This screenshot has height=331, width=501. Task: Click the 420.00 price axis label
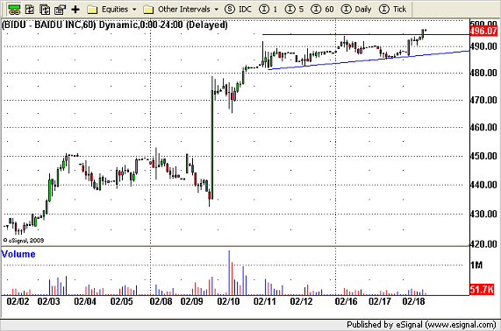483,244
